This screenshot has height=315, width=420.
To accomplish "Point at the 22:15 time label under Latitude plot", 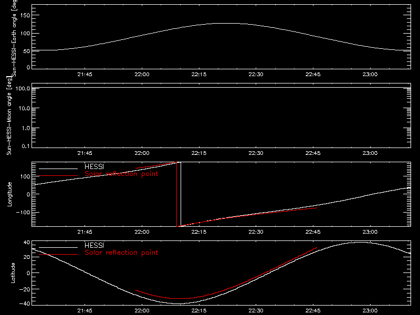I will [199, 311].
